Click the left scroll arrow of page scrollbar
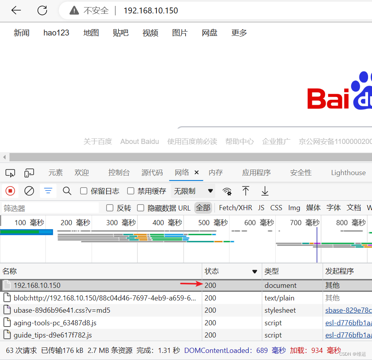The width and height of the screenshot is (372, 360). coord(4,157)
